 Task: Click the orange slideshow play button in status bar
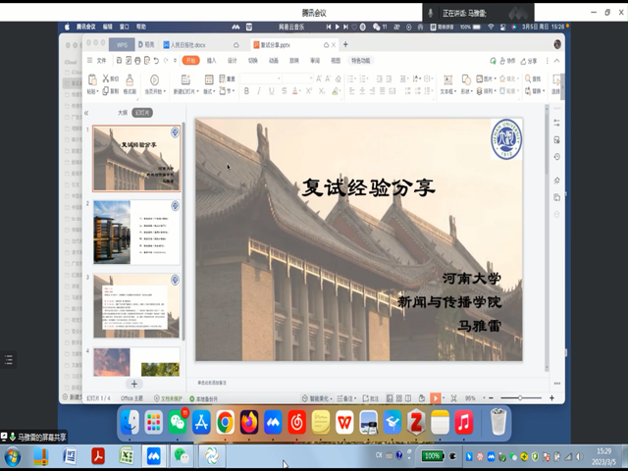[435, 398]
